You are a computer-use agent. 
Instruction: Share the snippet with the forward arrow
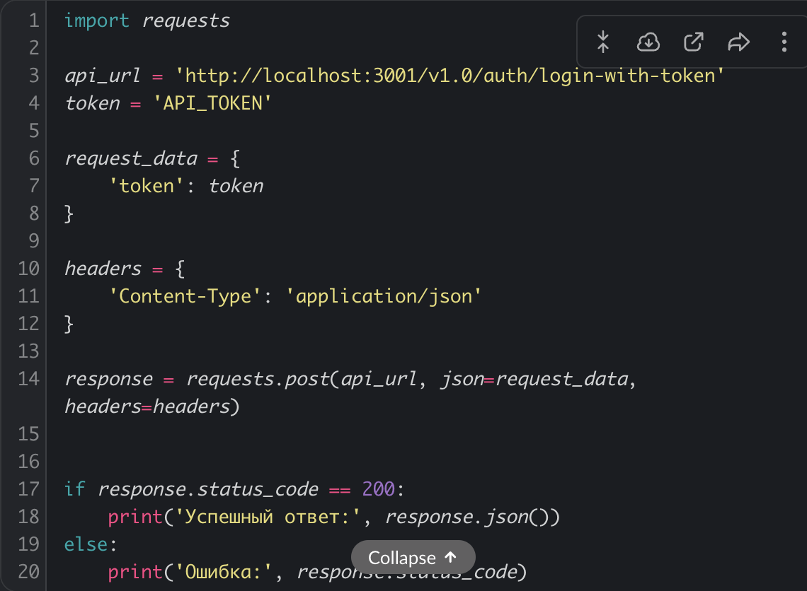pos(738,42)
